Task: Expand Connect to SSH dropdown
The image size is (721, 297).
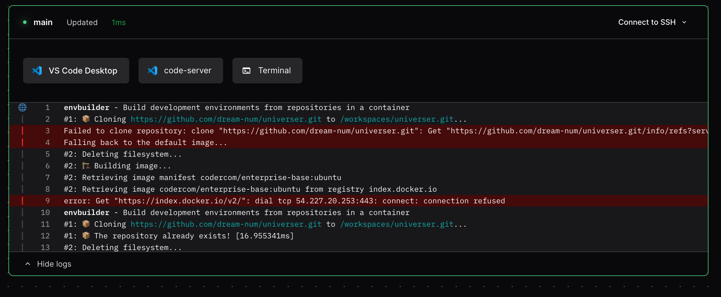Action: click(x=652, y=22)
